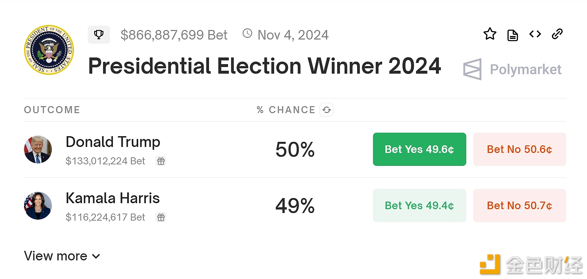This screenshot has height=279, width=587.
Task: Click the trophy icon badge
Action: click(x=99, y=34)
